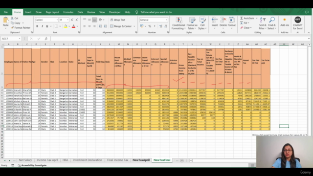Viewport: 313px width, 176px height.
Task: Set bottom vertical alignment
Action: [x=94, y=20]
